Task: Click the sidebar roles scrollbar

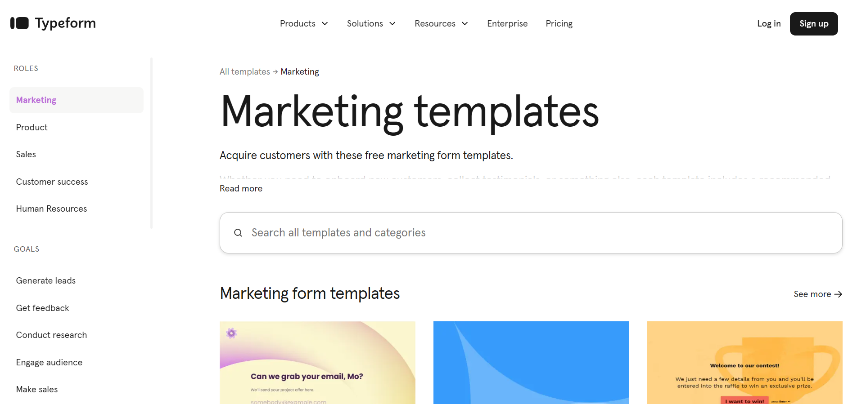Action: click(x=152, y=143)
